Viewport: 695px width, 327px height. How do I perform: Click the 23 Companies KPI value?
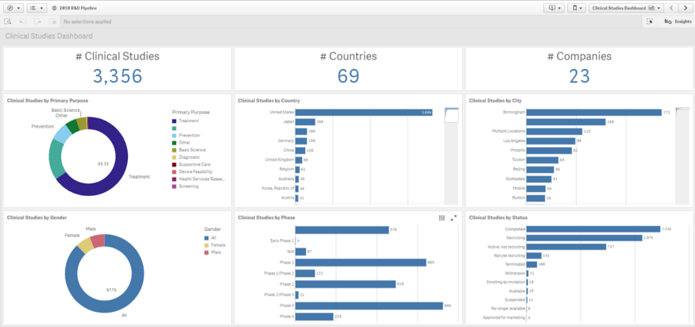[579, 76]
